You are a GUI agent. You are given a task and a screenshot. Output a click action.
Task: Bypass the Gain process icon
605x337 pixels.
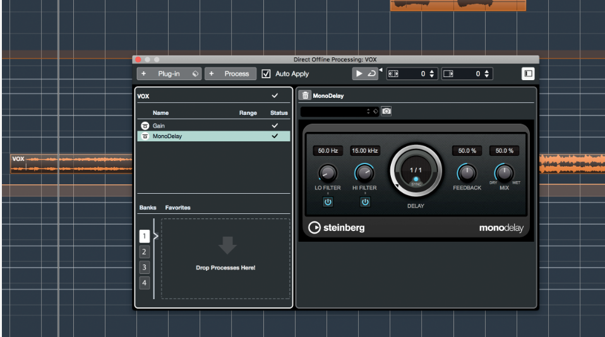pos(145,126)
